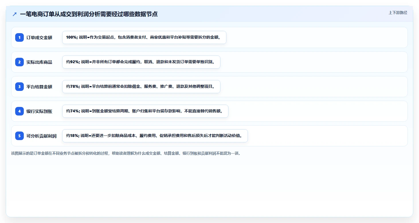This screenshot has height=223, width=419.
Task: Click the title 一笔电商订单从成交到利润分析需要经过哪些数据节点
Action: click(x=89, y=14)
